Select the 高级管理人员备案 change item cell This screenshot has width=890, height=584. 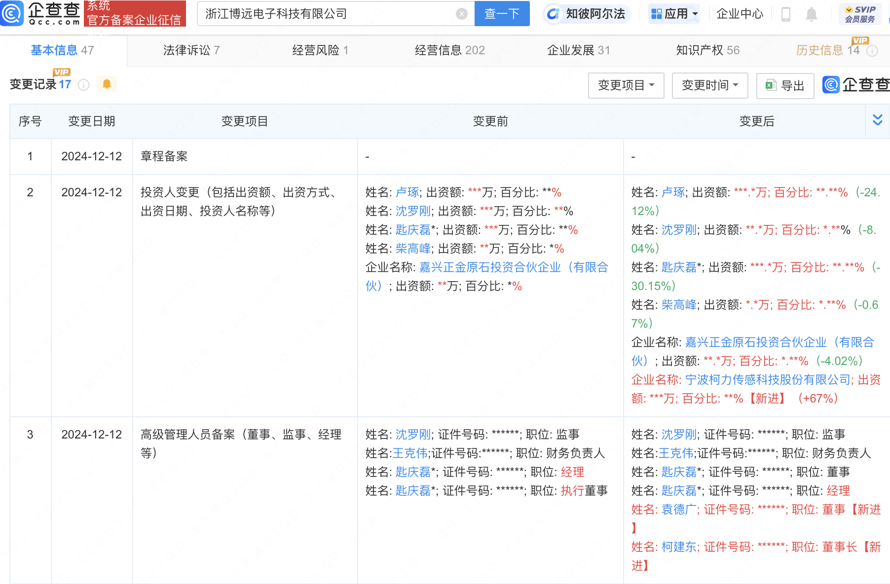[245, 500]
